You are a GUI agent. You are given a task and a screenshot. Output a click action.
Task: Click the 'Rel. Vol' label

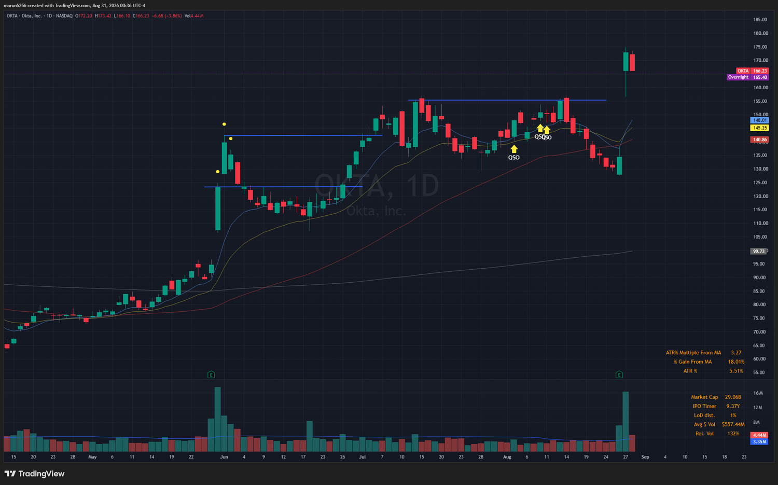704,434
